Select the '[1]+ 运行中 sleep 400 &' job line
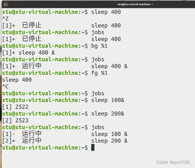195x168 pixels. 65,66
